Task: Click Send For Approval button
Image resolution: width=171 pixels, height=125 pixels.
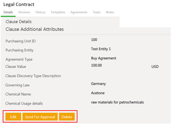Action: pyautogui.click(x=40, y=117)
